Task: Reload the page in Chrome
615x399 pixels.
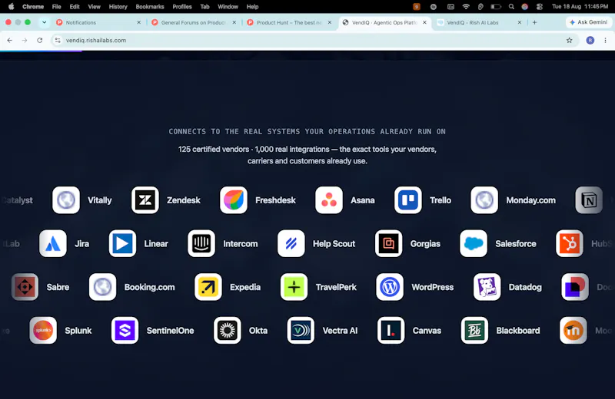Action: [40, 41]
